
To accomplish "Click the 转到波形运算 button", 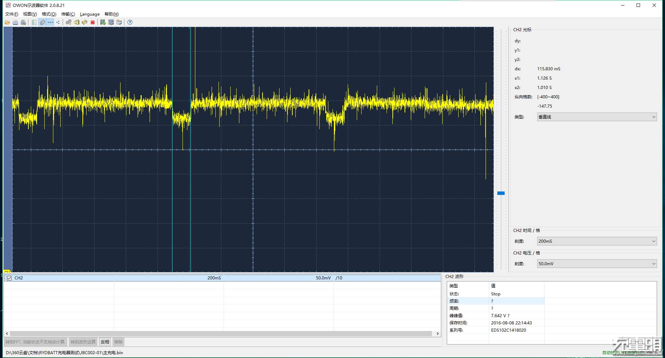I will pos(83,342).
